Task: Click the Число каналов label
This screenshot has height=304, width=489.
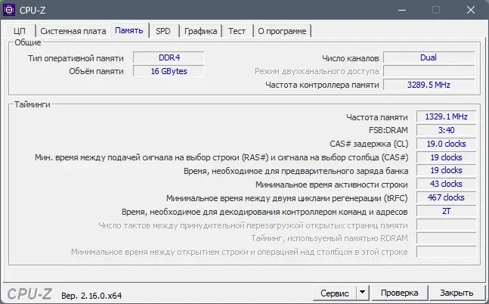Action: tap(350, 58)
